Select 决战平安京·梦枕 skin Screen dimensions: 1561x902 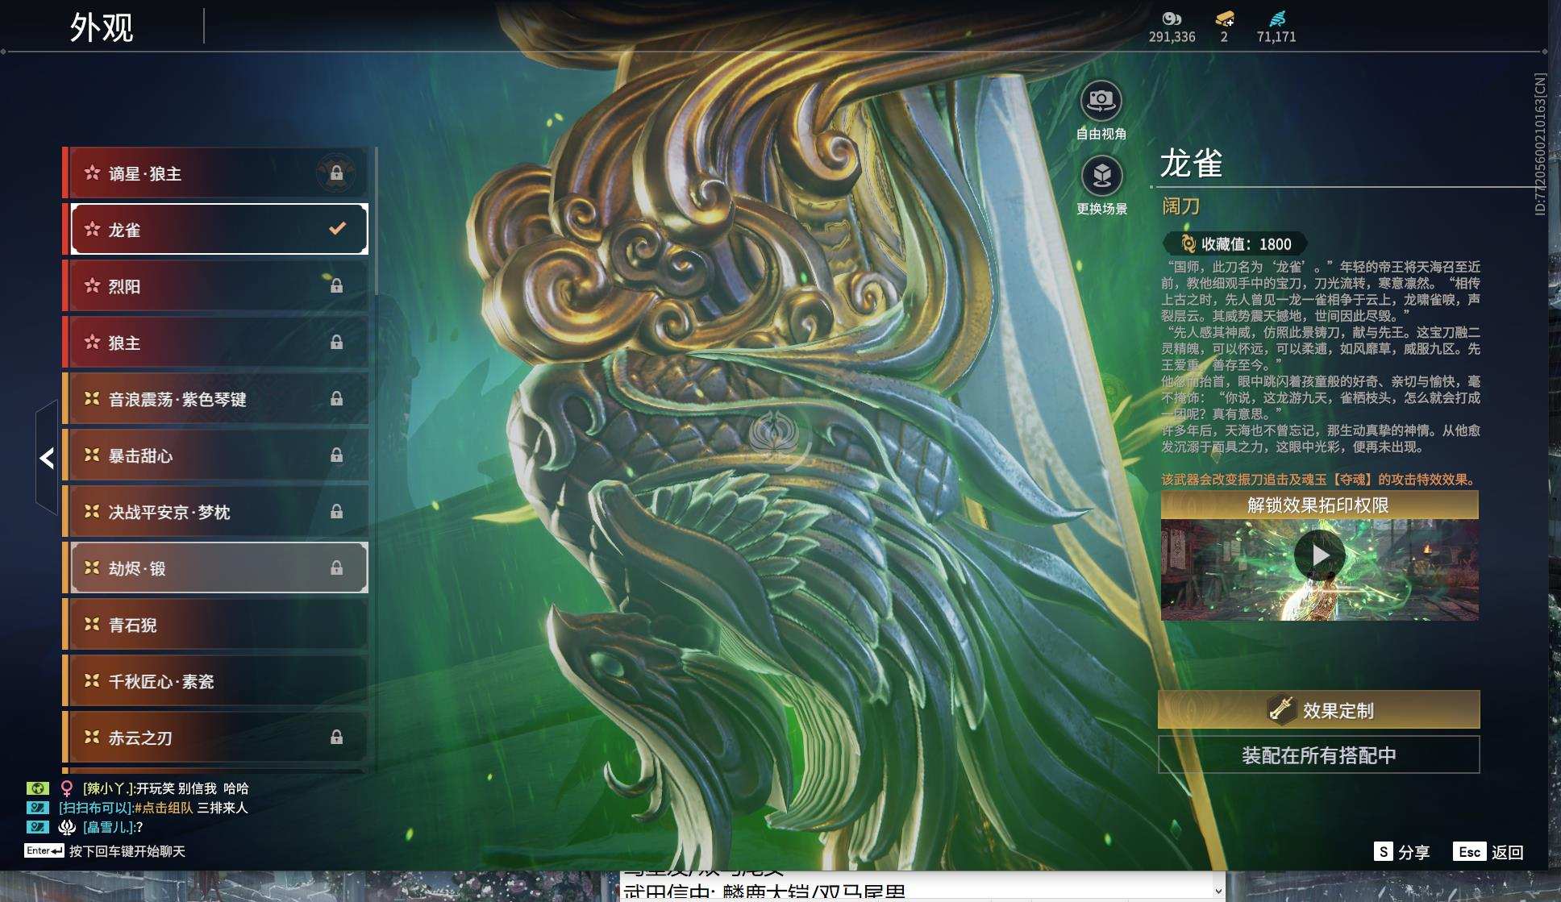point(216,512)
